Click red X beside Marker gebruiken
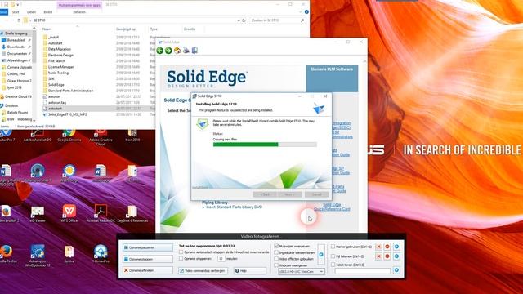523x294 pixels. pyautogui.click(x=378, y=247)
